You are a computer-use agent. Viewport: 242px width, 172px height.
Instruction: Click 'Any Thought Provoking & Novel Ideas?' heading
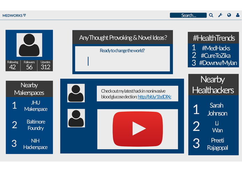pos(123,38)
